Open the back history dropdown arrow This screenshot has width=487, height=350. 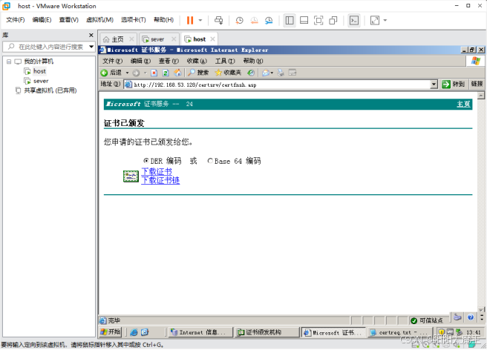[x=127, y=73]
